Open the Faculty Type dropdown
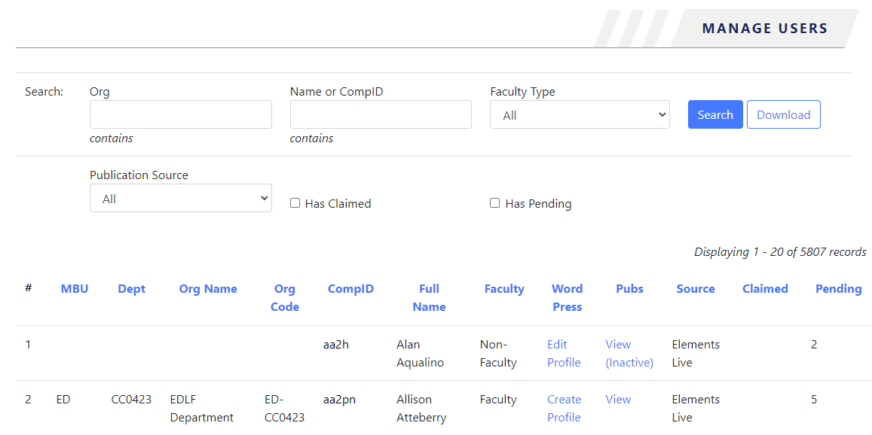This screenshot has height=435, width=872. click(x=580, y=115)
